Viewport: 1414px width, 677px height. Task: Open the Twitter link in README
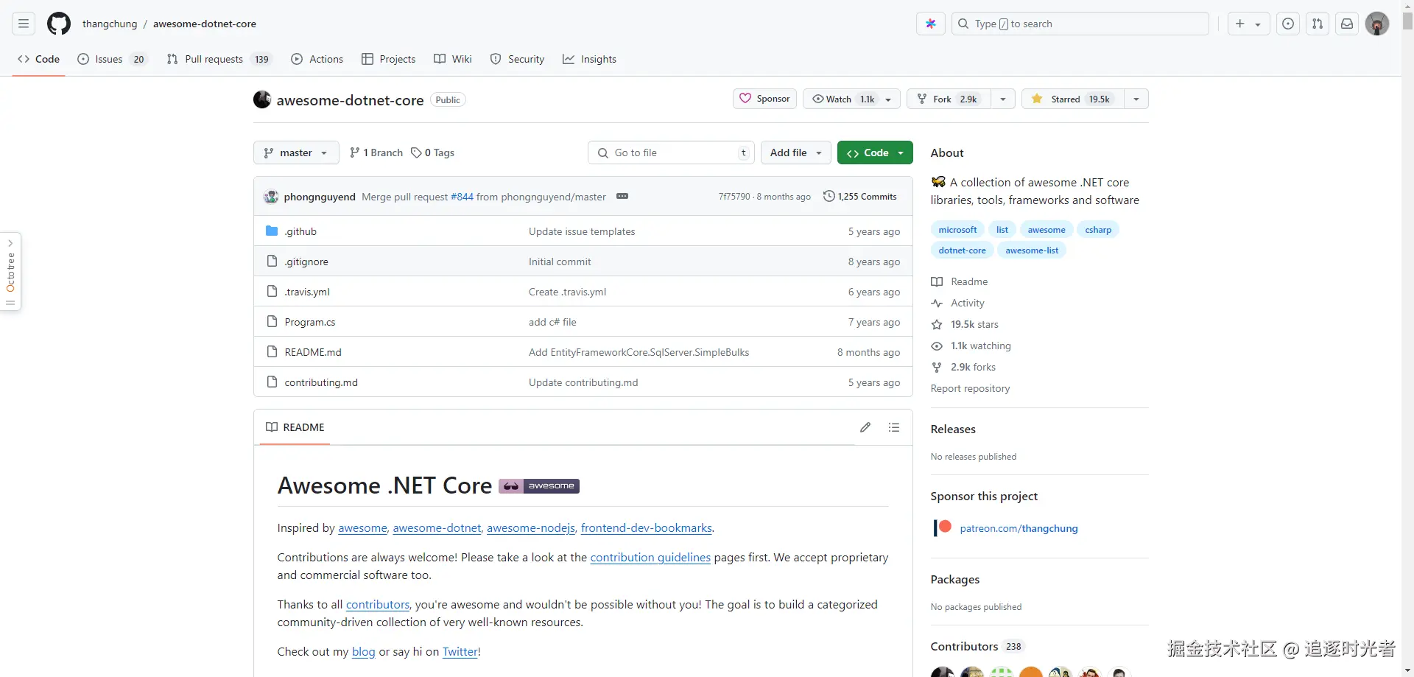[x=460, y=652]
